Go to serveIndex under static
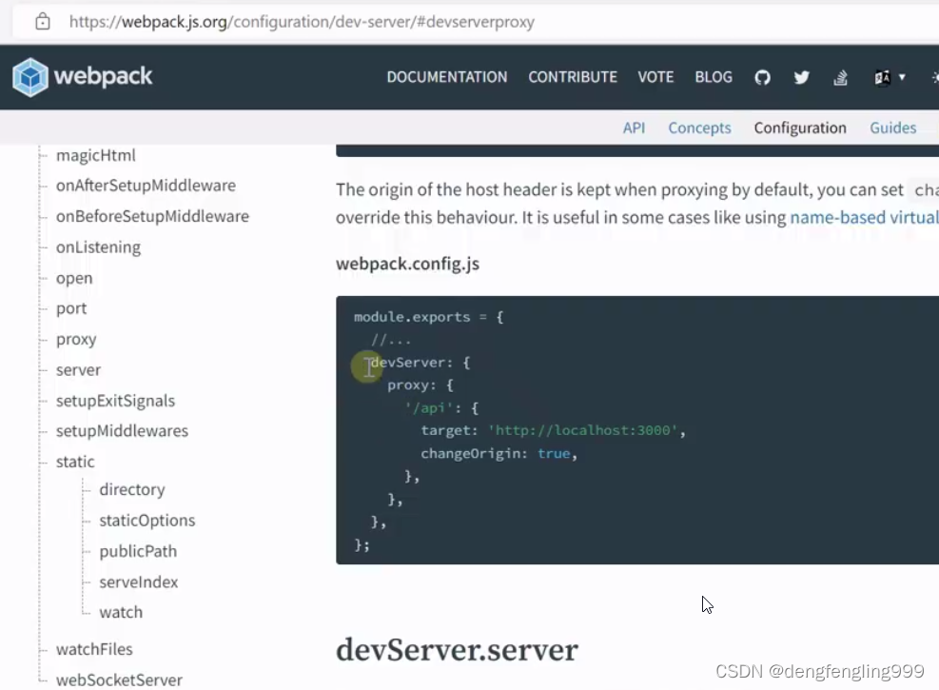The image size is (939, 690). point(138,582)
